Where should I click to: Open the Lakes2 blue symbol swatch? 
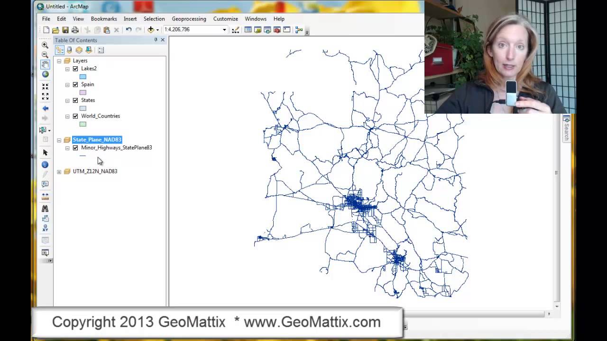point(83,77)
